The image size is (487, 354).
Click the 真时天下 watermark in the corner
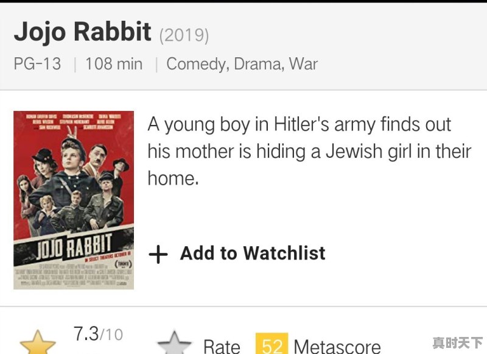click(457, 342)
